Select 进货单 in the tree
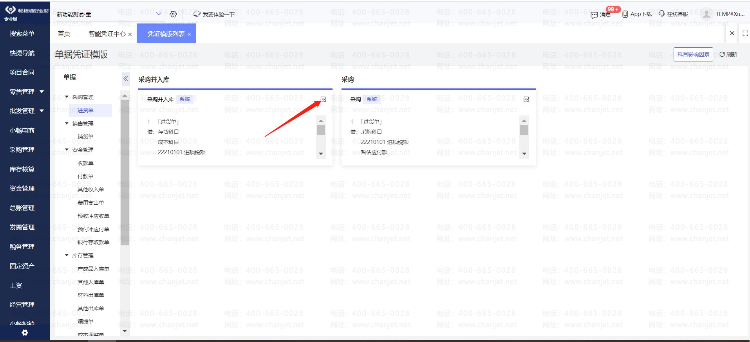Viewport: 750px width, 342px height. click(x=85, y=110)
